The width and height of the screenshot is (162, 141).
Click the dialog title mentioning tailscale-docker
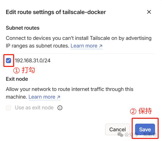pos(56,12)
